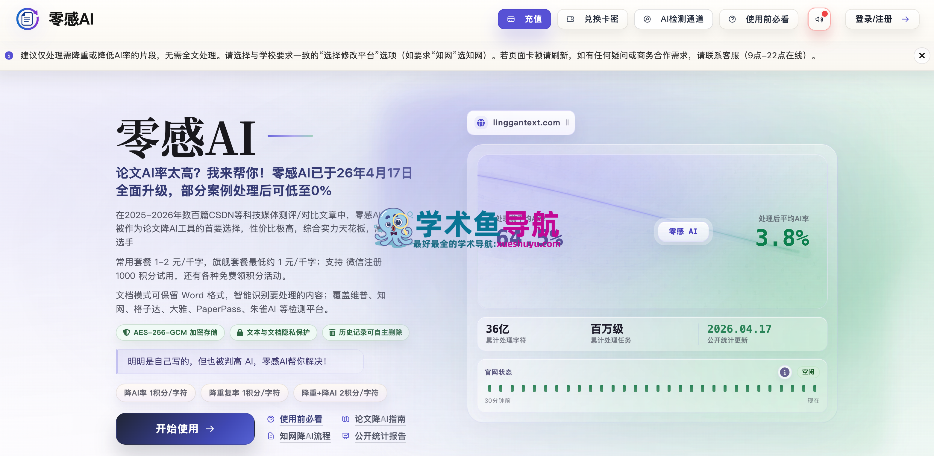The image size is (934, 456).
Task: Open the 兑换卡密 redeem menu item
Action: pyautogui.click(x=592, y=19)
